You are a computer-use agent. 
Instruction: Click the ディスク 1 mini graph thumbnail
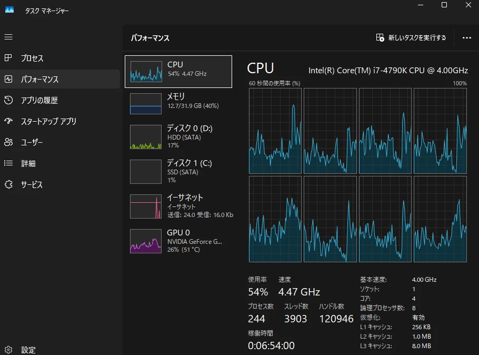tap(146, 172)
